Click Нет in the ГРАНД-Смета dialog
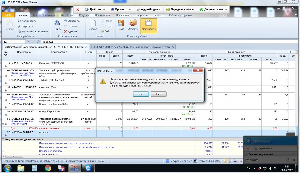This screenshot has height=173, width=300. click(x=158, y=94)
